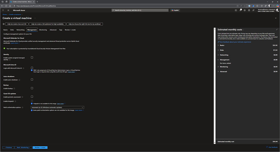This screenshot has height=152, width=280.
Task: Click the Previous button
Action: click(8, 147)
